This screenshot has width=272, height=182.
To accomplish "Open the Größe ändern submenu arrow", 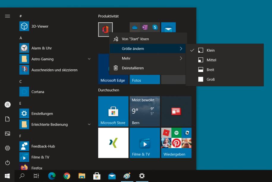I will point(181,48).
